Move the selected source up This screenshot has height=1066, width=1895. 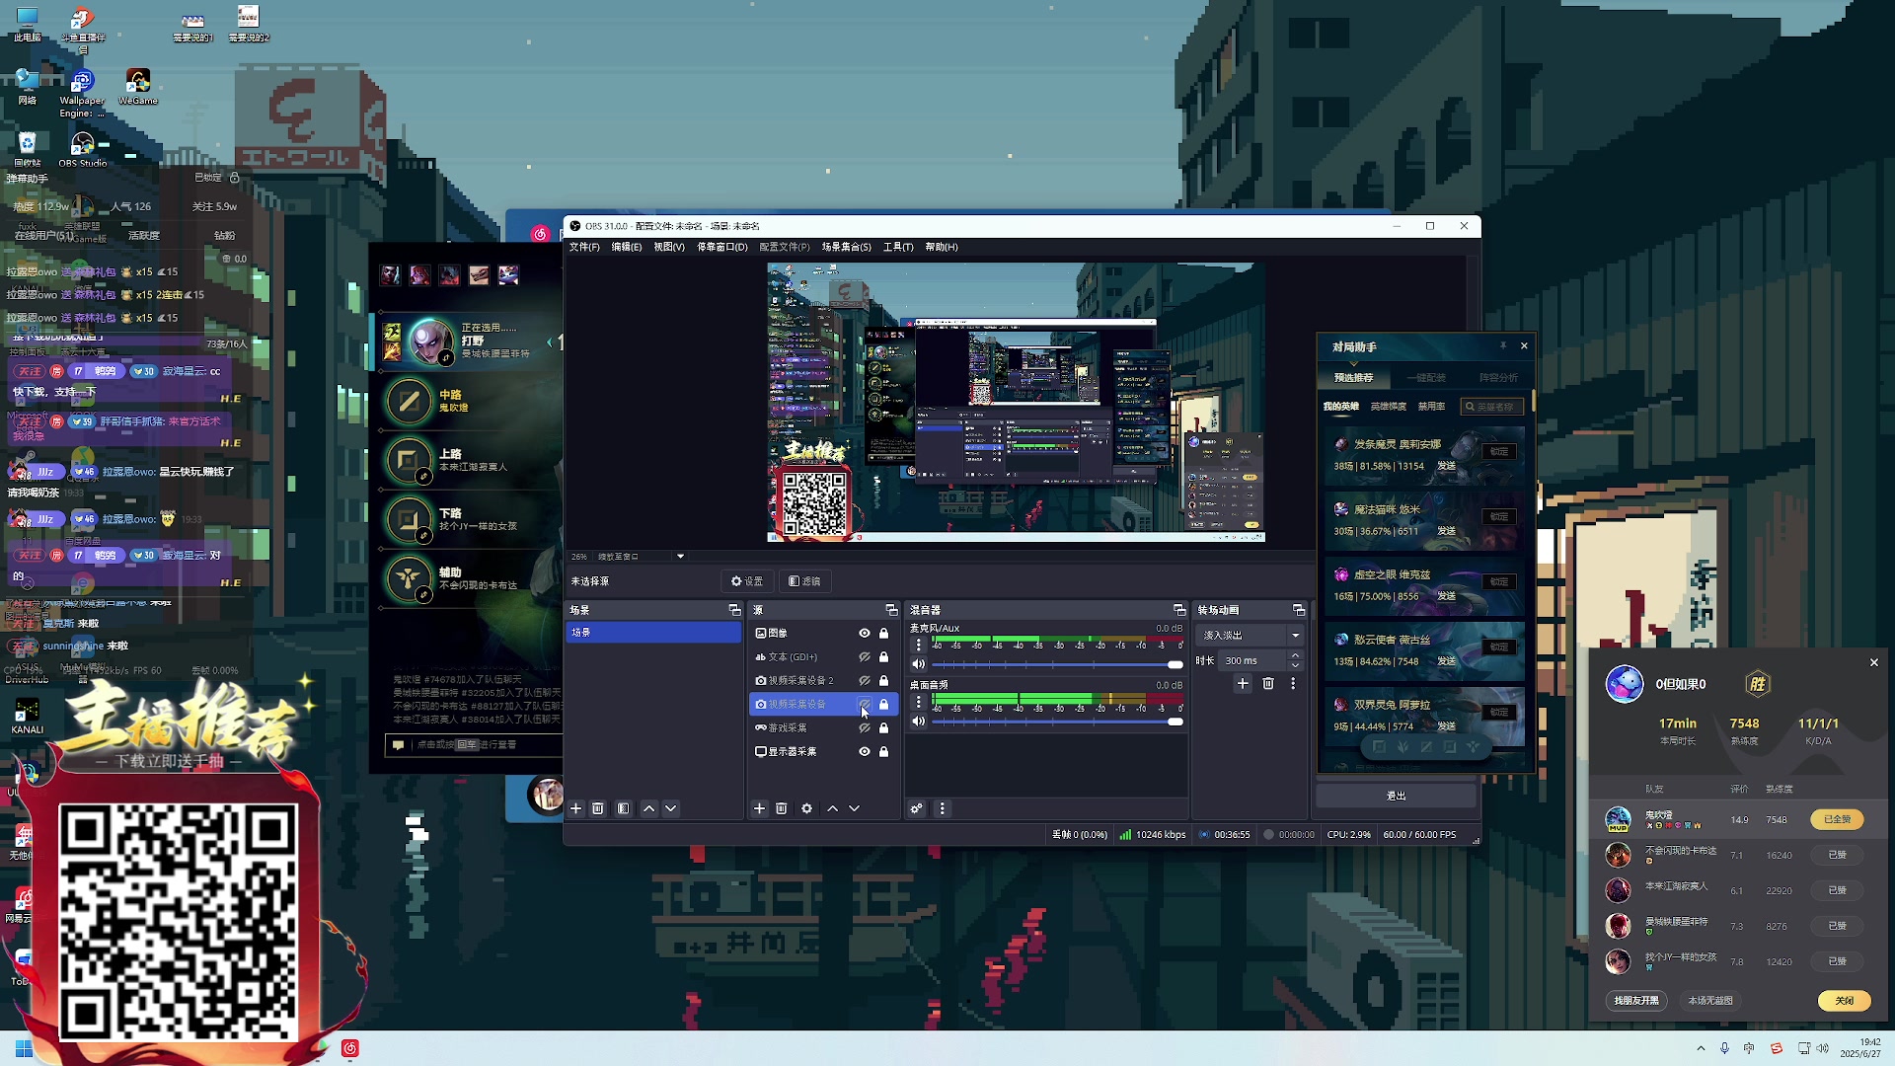(x=833, y=808)
